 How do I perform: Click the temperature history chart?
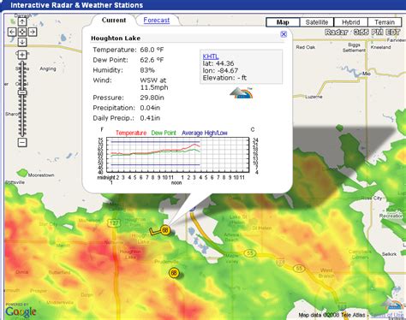177,155
